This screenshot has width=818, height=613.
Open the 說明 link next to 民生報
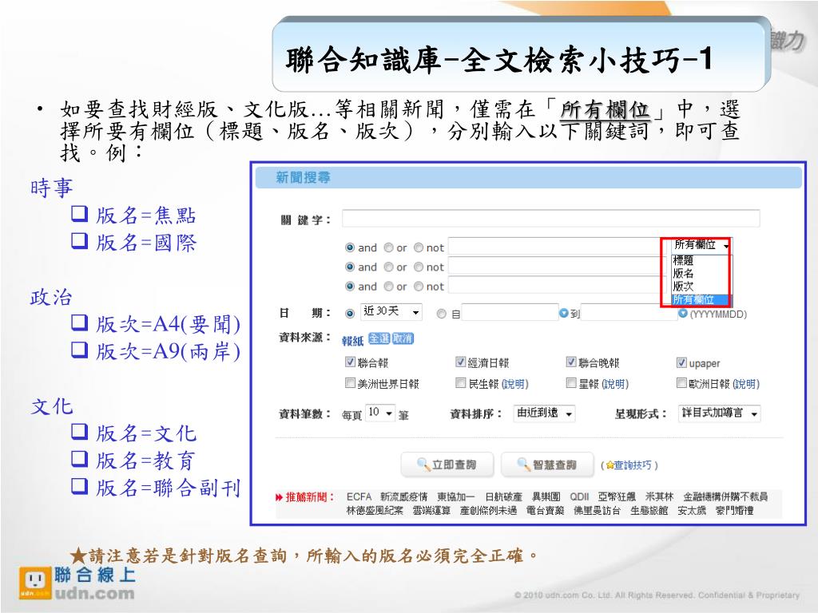[515, 384]
